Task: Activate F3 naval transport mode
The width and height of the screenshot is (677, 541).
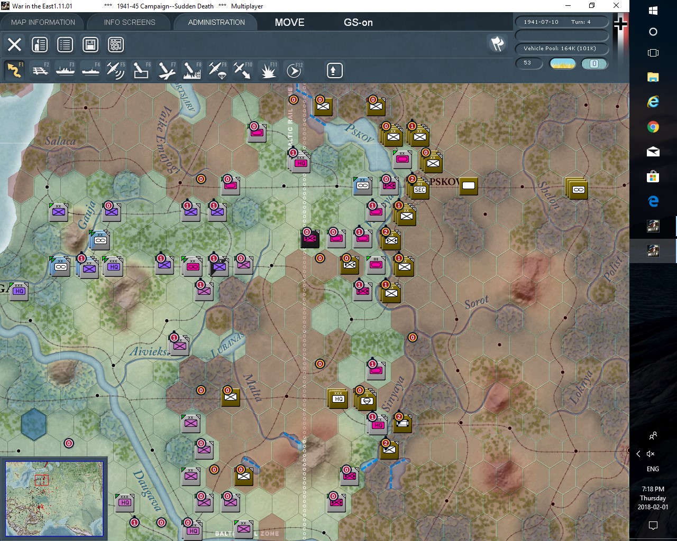Action: 66,70
